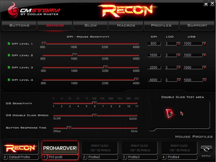Click the Apply refresh arrows icon
The height and width of the screenshot is (162, 216).
pyautogui.click(x=206, y=149)
